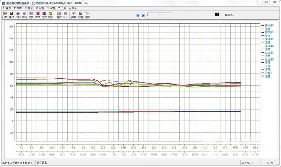Viewport: 281px width, 167px height.
Task: Click the record number field showing 1
Action: (160, 15)
